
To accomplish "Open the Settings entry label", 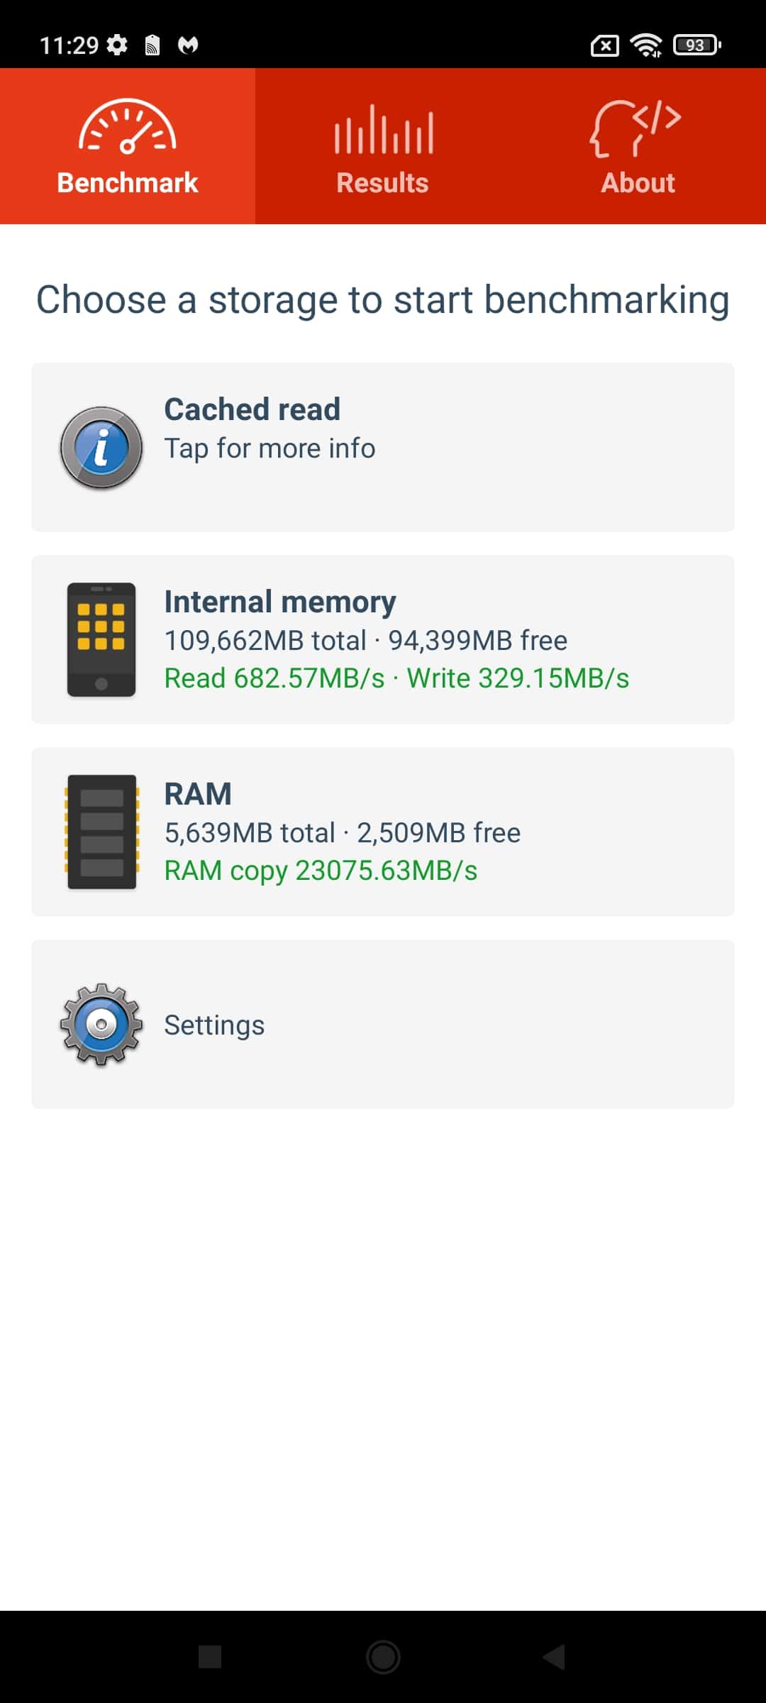I will coord(214,1025).
